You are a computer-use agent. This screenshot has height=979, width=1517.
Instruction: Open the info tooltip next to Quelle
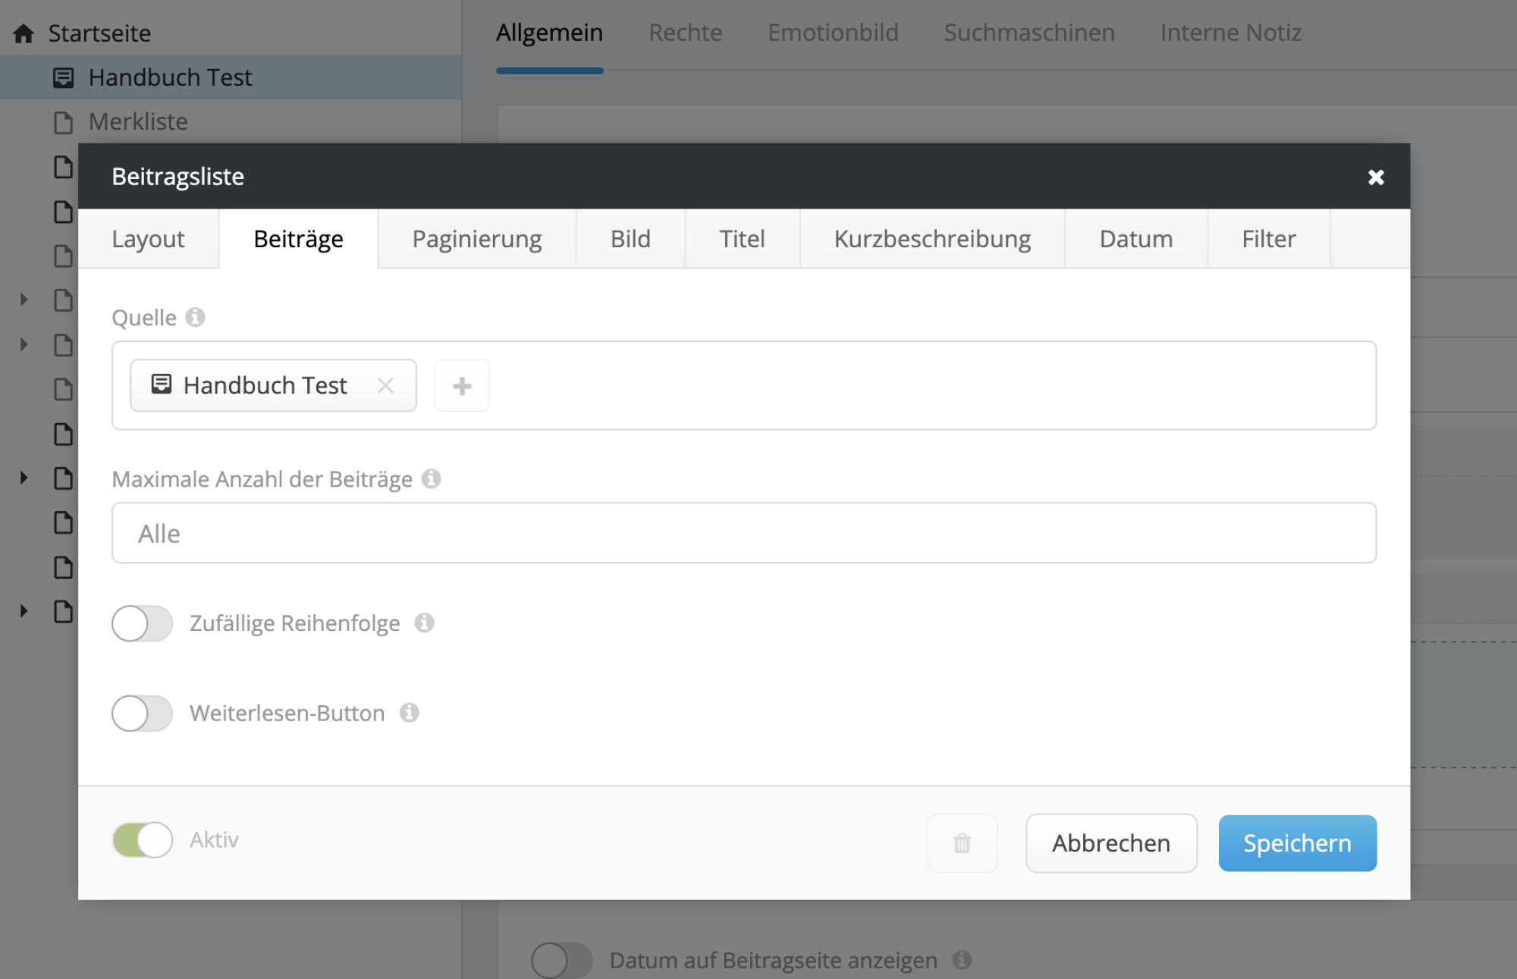196,318
